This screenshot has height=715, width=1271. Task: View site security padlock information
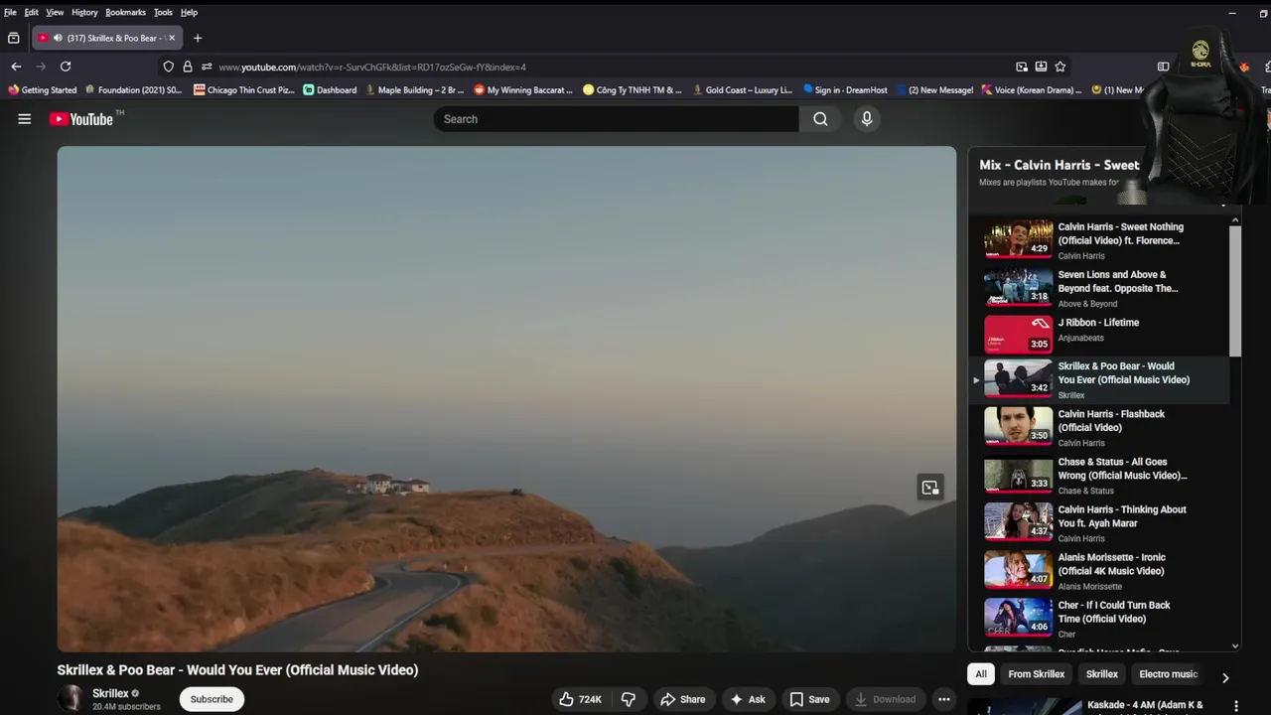pyautogui.click(x=187, y=67)
